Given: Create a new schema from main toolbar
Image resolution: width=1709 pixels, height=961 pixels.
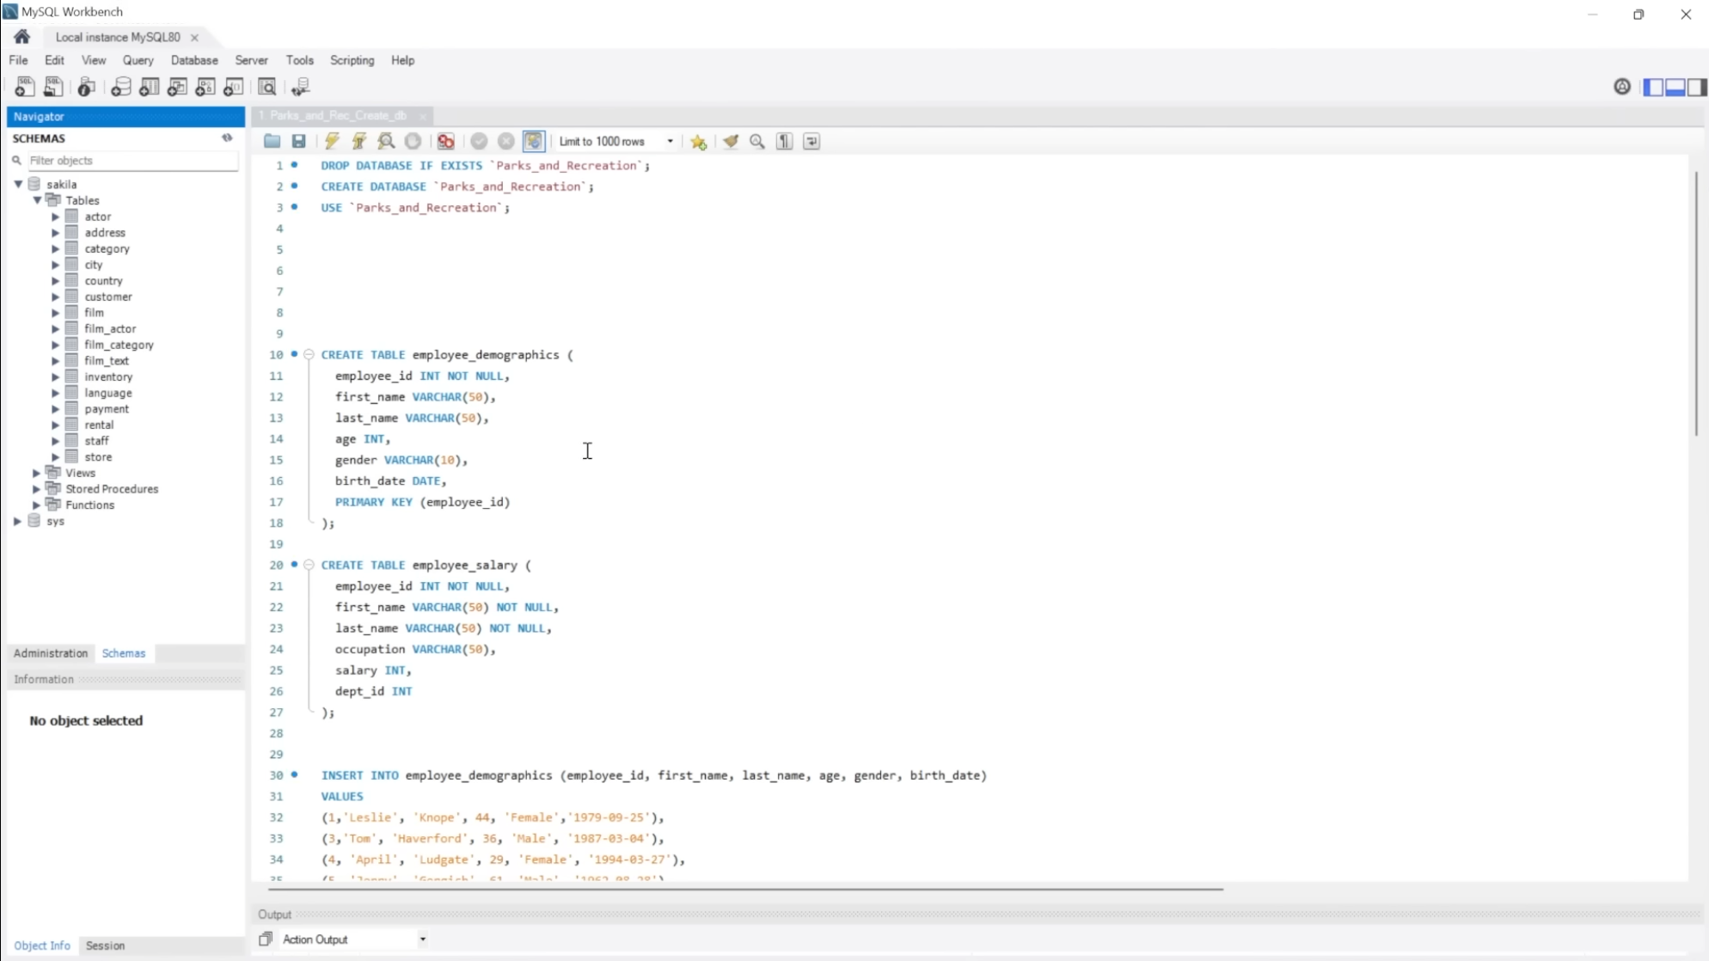Looking at the screenshot, I should [120, 87].
